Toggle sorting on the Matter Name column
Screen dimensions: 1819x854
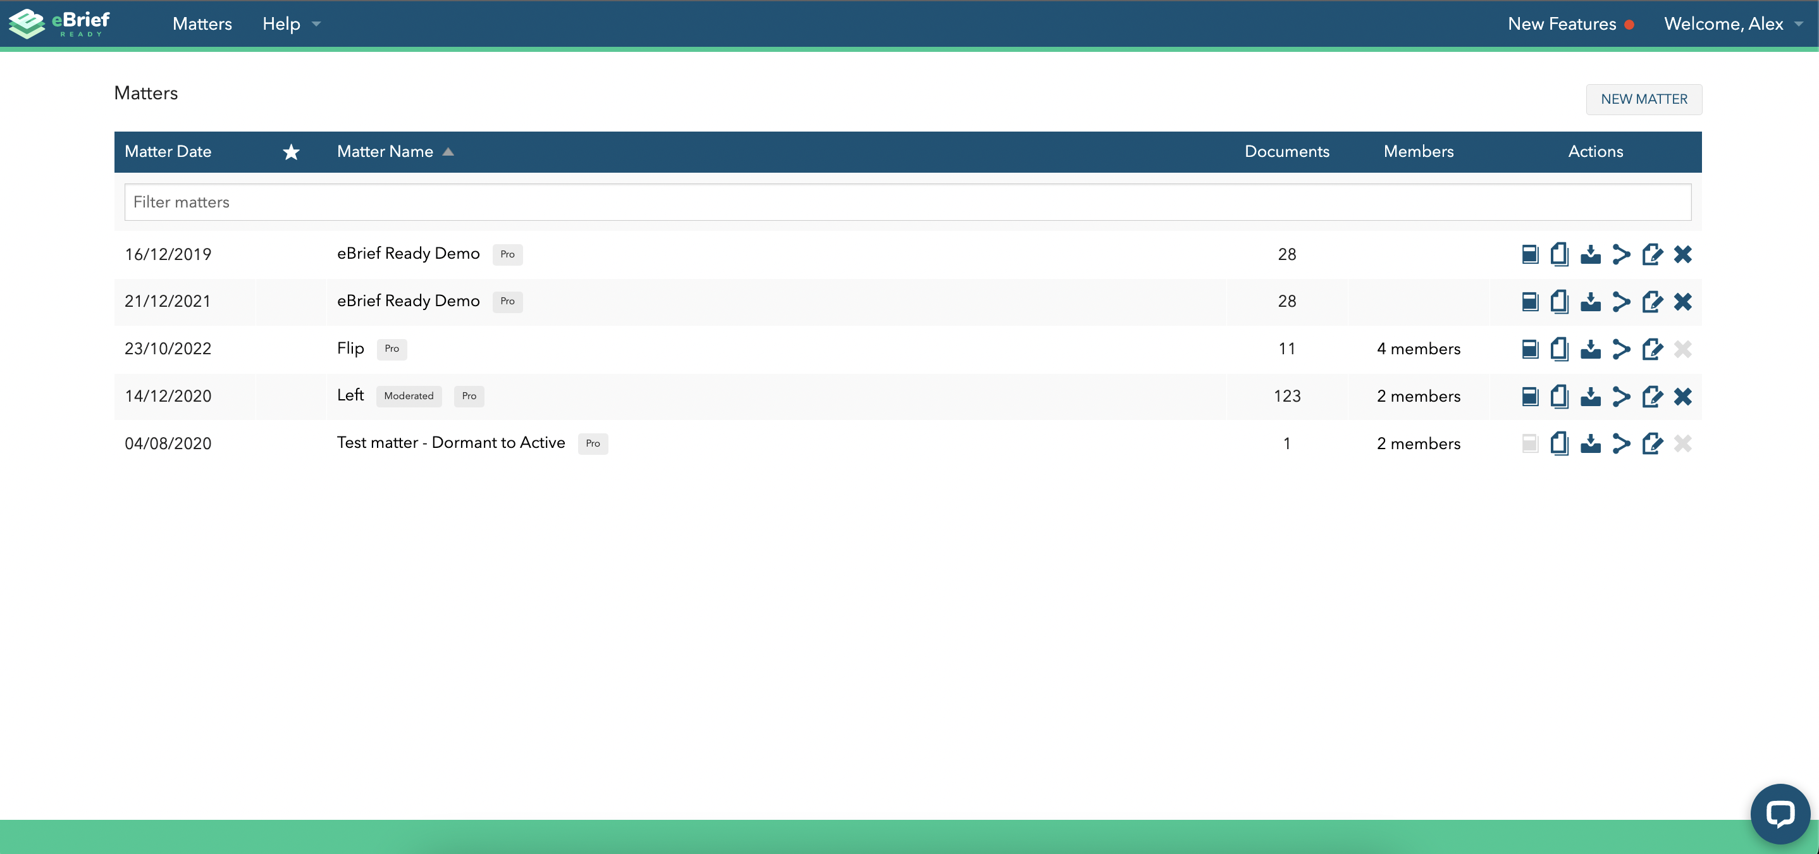(x=394, y=151)
